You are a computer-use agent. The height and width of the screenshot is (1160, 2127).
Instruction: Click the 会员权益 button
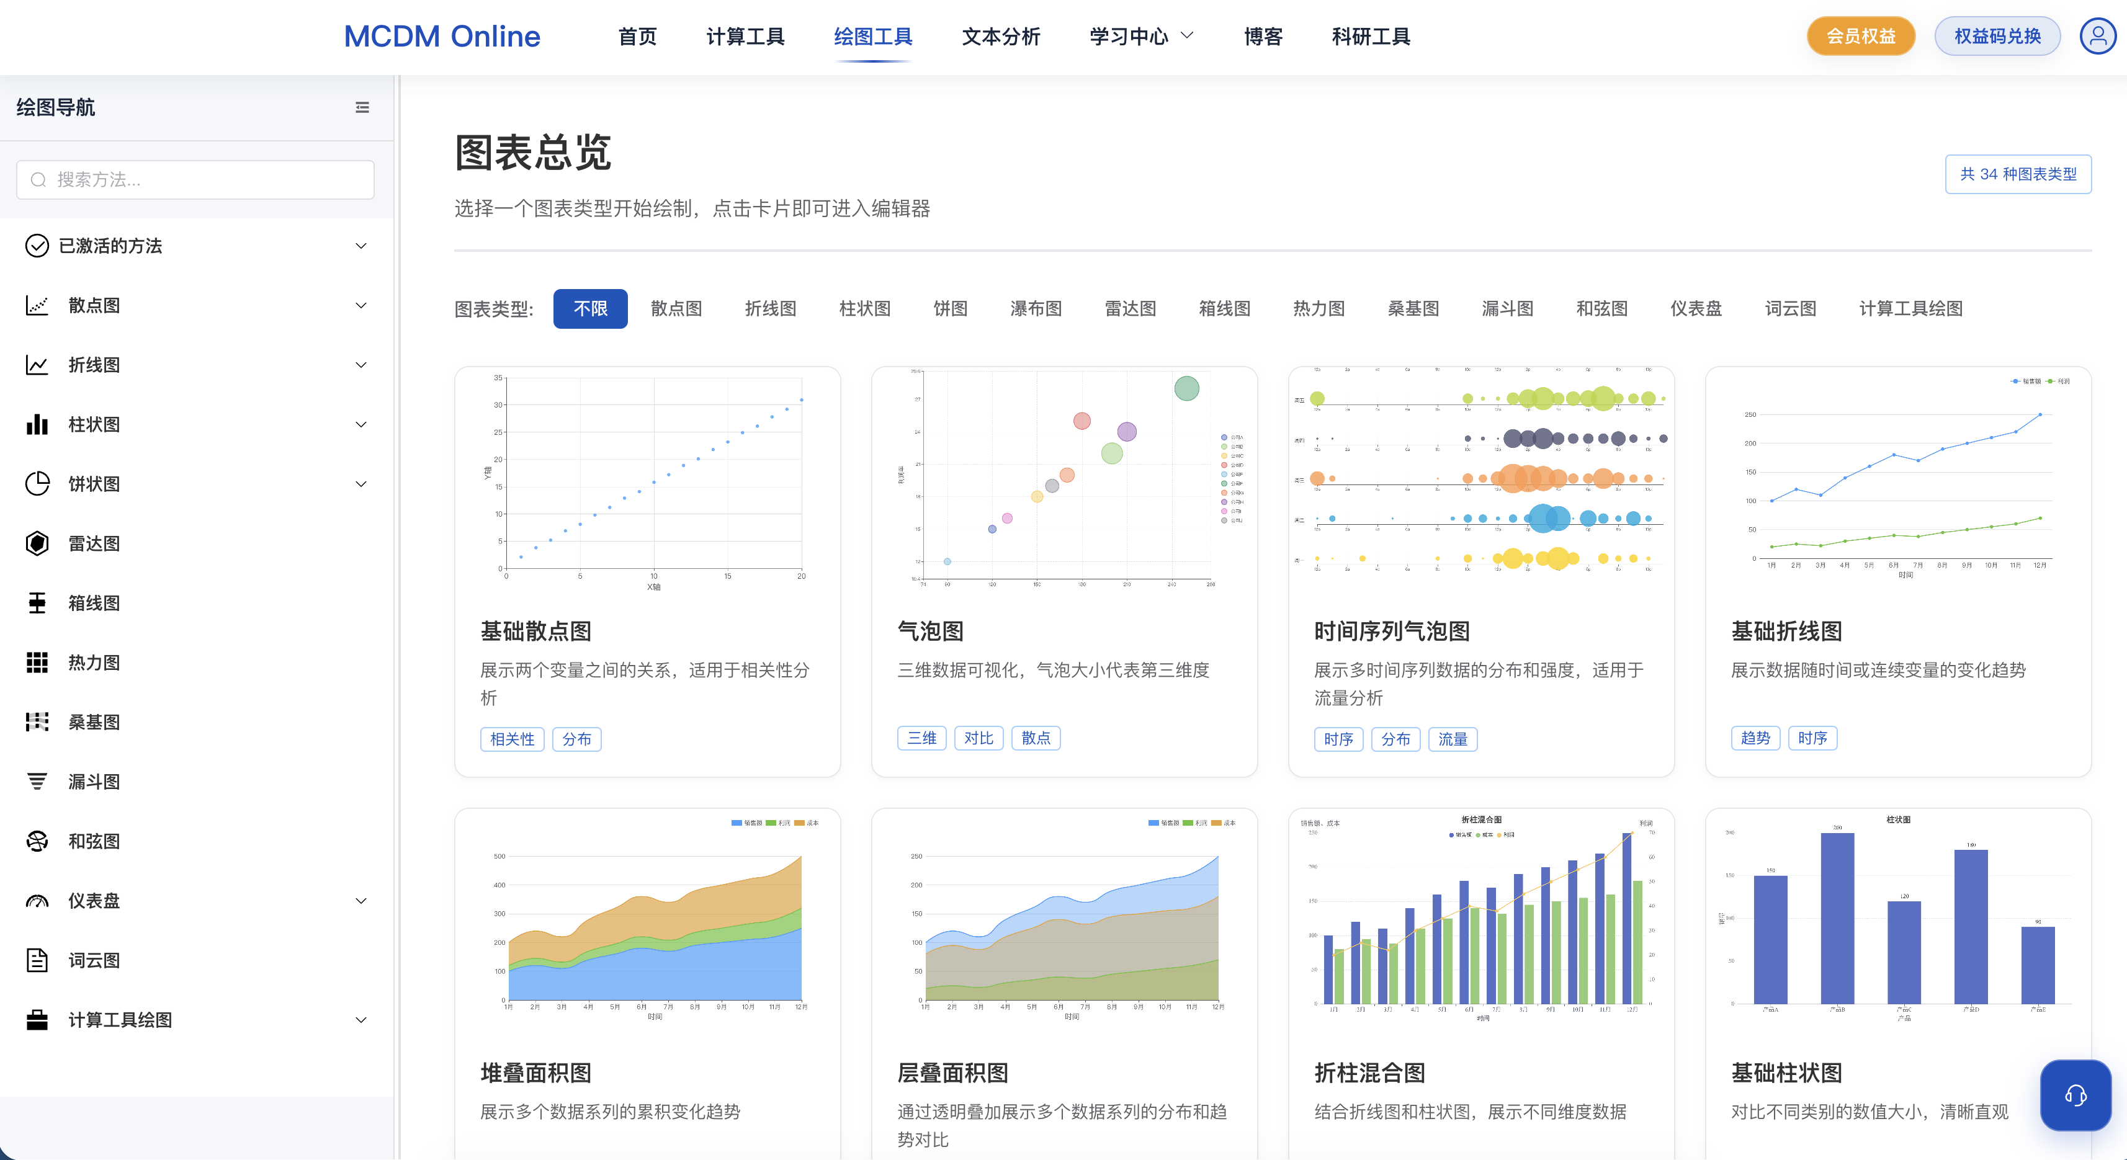pos(1861,37)
